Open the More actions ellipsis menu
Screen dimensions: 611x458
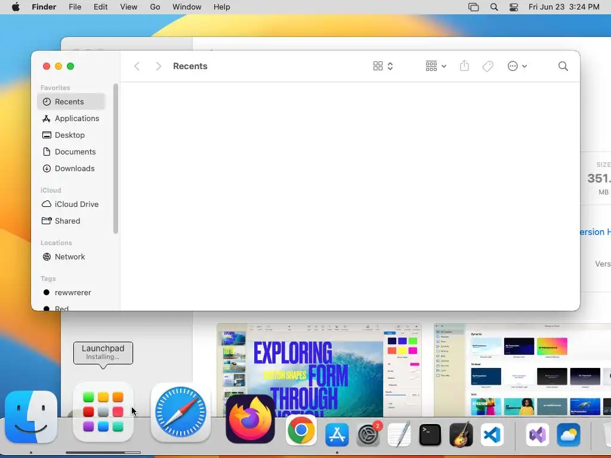pyautogui.click(x=517, y=66)
